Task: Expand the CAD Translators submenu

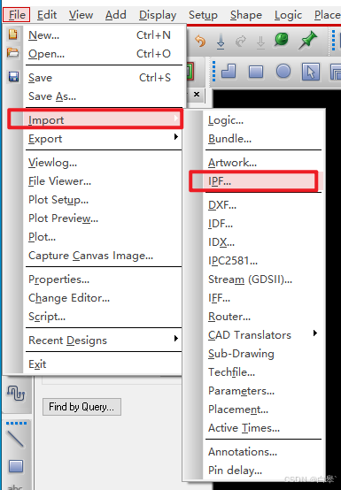Action: coord(263,334)
